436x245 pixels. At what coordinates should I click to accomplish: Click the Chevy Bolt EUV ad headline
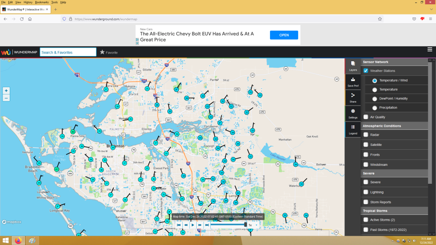[x=197, y=37]
